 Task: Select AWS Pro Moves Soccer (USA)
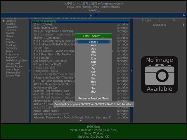[x=81, y=84]
